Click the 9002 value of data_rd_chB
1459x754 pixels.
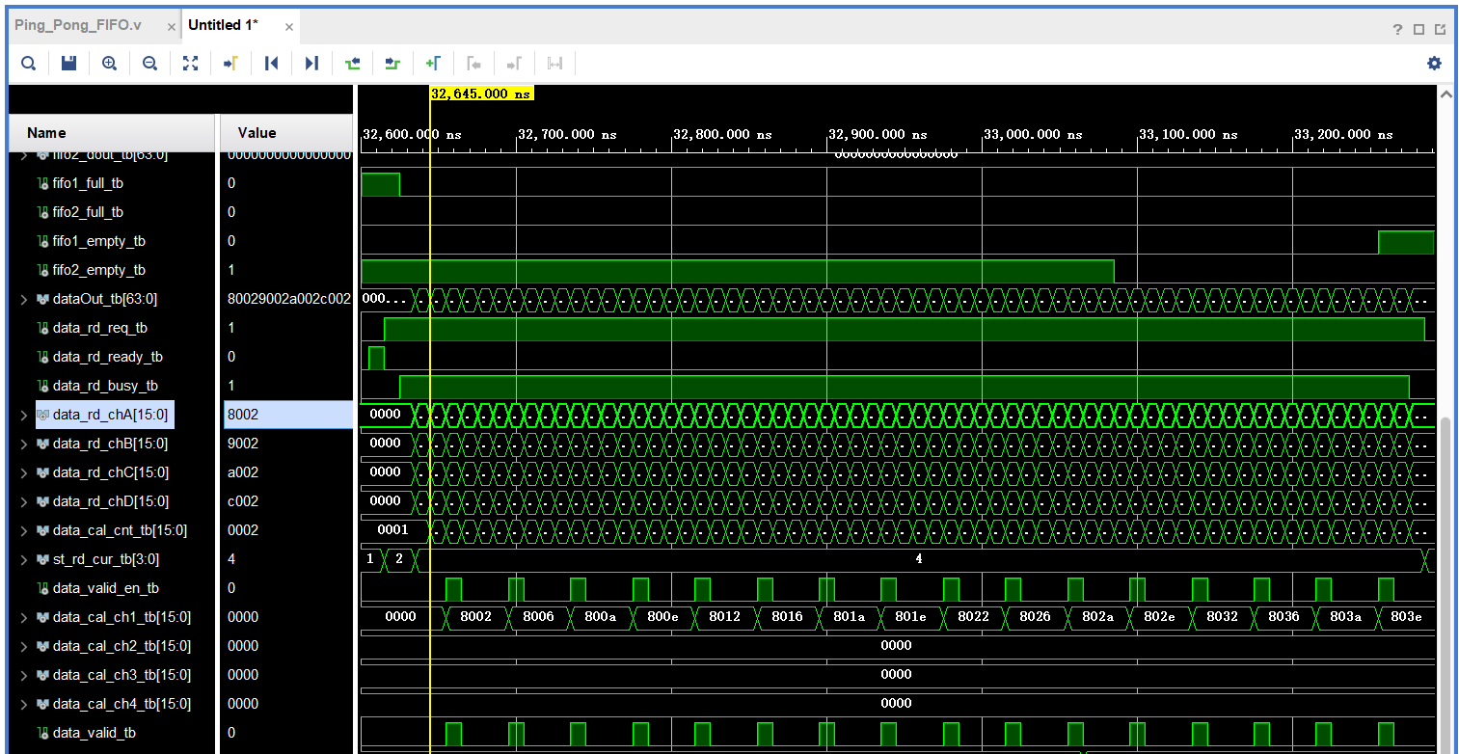243,444
